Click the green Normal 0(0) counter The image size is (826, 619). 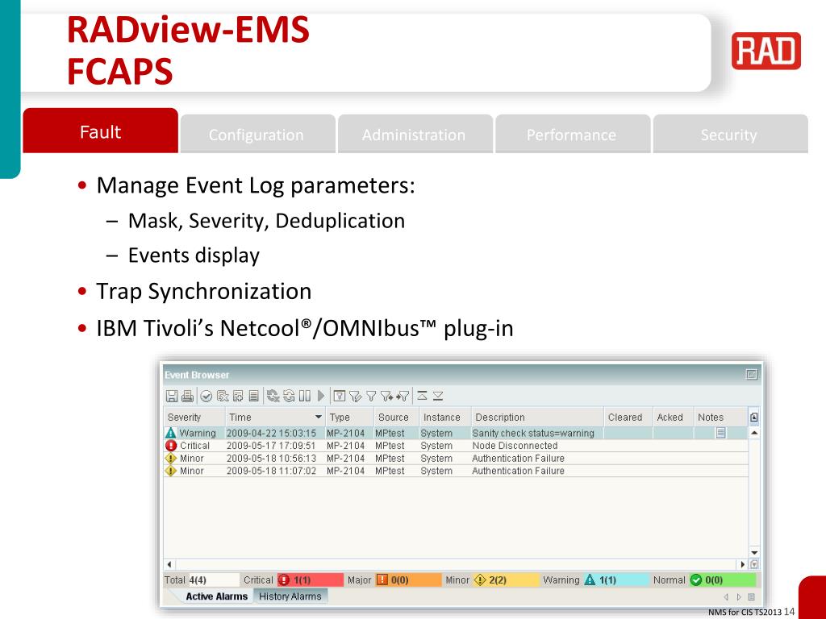723,580
